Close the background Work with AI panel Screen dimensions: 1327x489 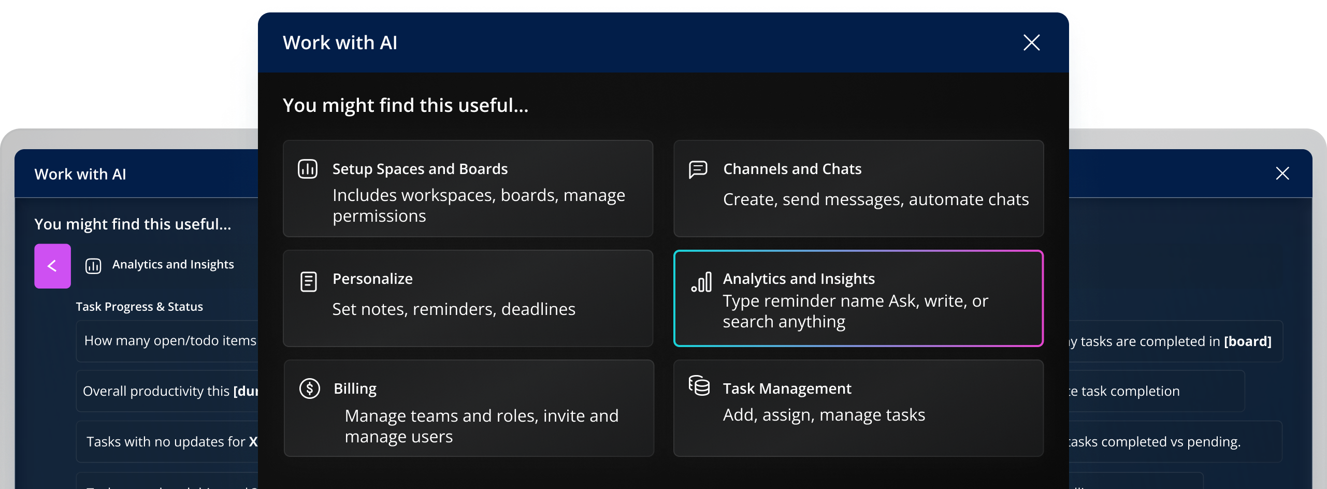tap(1282, 174)
